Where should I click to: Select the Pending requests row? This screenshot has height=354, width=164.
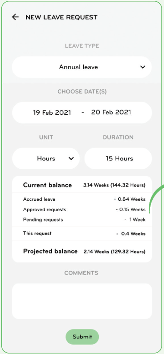pyautogui.click(x=82, y=220)
